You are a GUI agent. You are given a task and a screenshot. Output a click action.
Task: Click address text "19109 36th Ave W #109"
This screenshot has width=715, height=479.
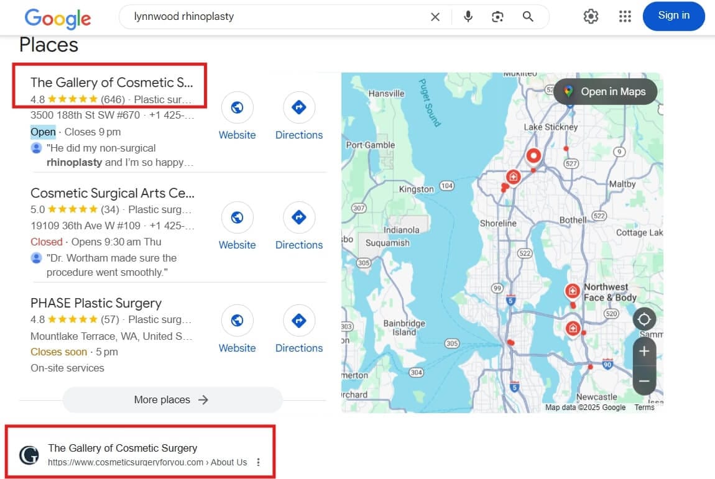pyautogui.click(x=85, y=226)
